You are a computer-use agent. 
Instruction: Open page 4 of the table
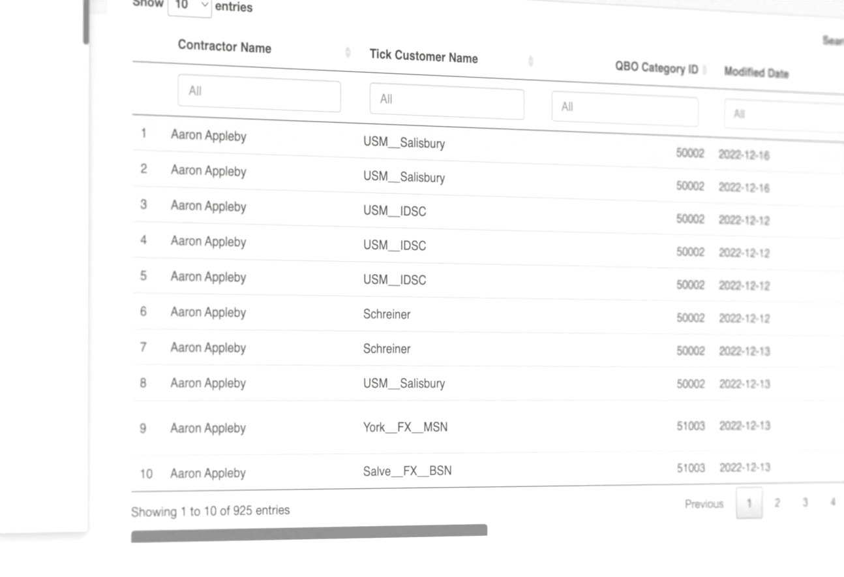[x=832, y=501]
